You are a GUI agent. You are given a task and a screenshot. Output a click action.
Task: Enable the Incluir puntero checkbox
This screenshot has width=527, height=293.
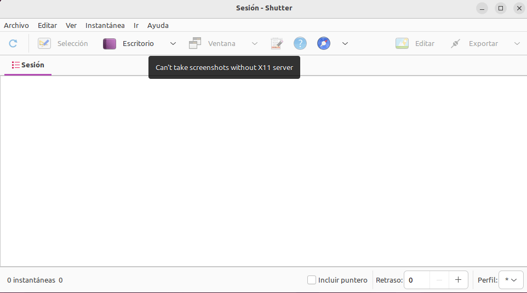click(x=312, y=280)
